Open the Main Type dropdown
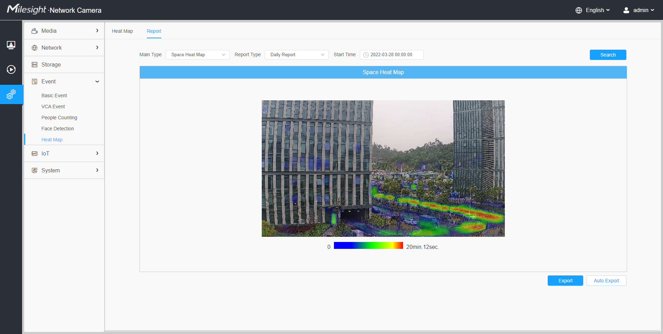663x334 pixels. click(x=198, y=55)
